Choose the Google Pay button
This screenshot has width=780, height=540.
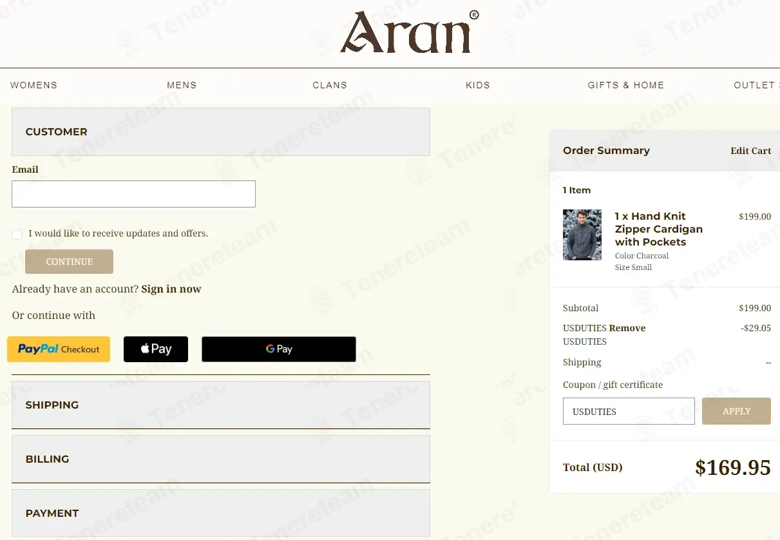(x=279, y=349)
